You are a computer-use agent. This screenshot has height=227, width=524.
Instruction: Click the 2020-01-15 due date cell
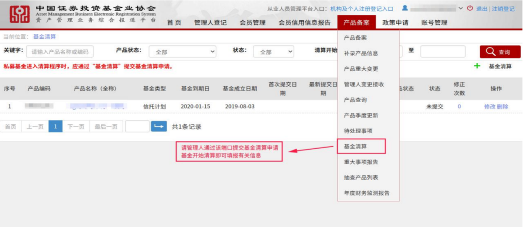(x=196, y=106)
